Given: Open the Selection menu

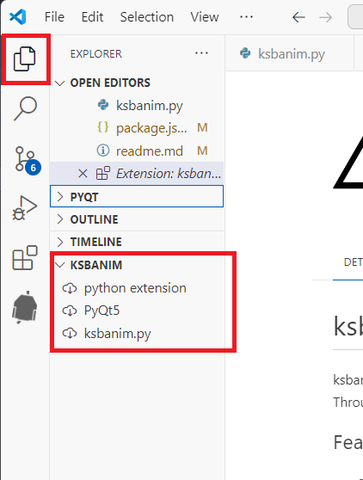Looking at the screenshot, I should click(146, 17).
